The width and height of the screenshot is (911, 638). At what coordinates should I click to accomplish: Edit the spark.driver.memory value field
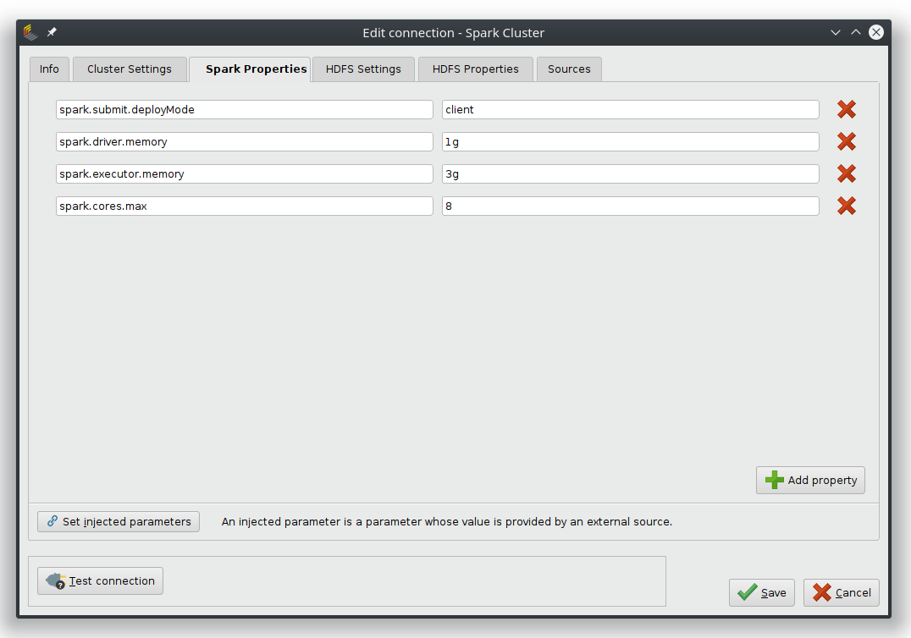[x=630, y=142]
